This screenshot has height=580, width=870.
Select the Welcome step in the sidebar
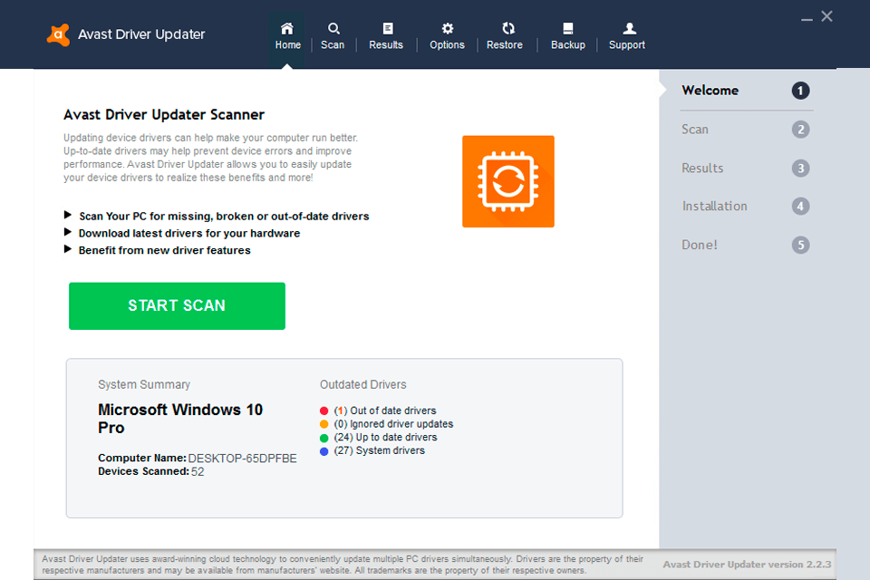coord(710,90)
